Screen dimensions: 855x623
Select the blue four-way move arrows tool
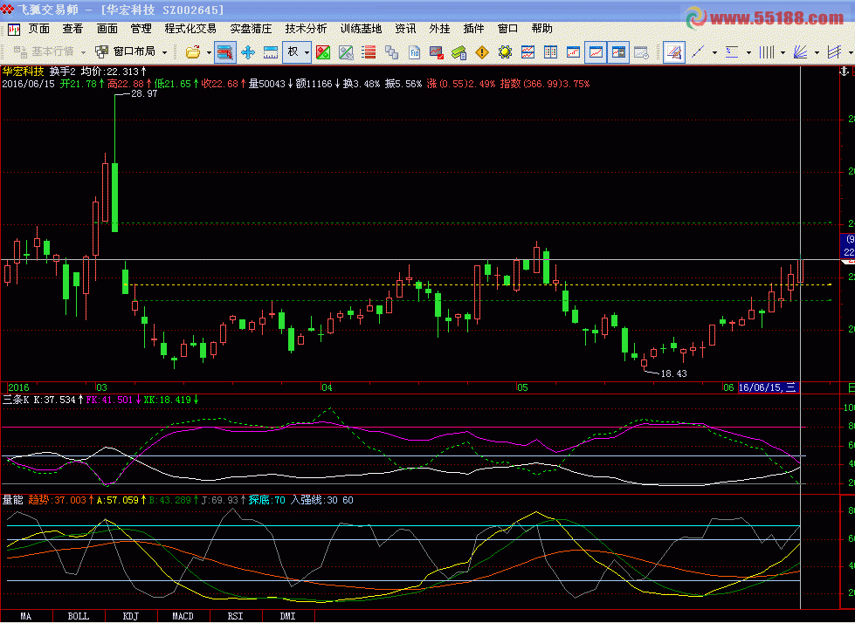248,52
